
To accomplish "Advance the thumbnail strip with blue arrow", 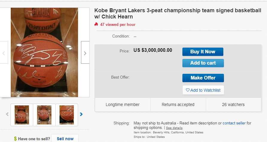I will pos(81,114).
